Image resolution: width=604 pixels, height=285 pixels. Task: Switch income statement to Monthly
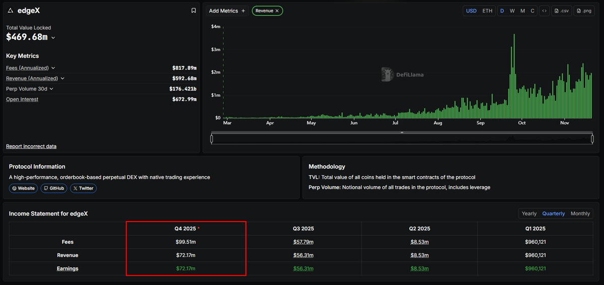point(580,213)
